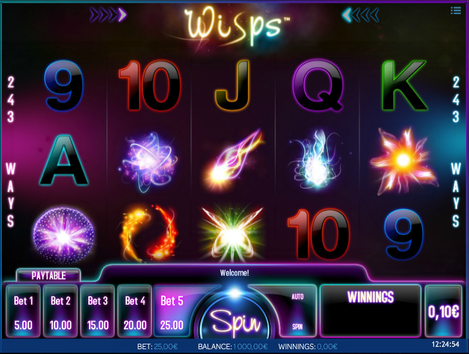Screen dimensions: 469x354
Task: Select Bet 4 of 20.00
Action: point(135,311)
